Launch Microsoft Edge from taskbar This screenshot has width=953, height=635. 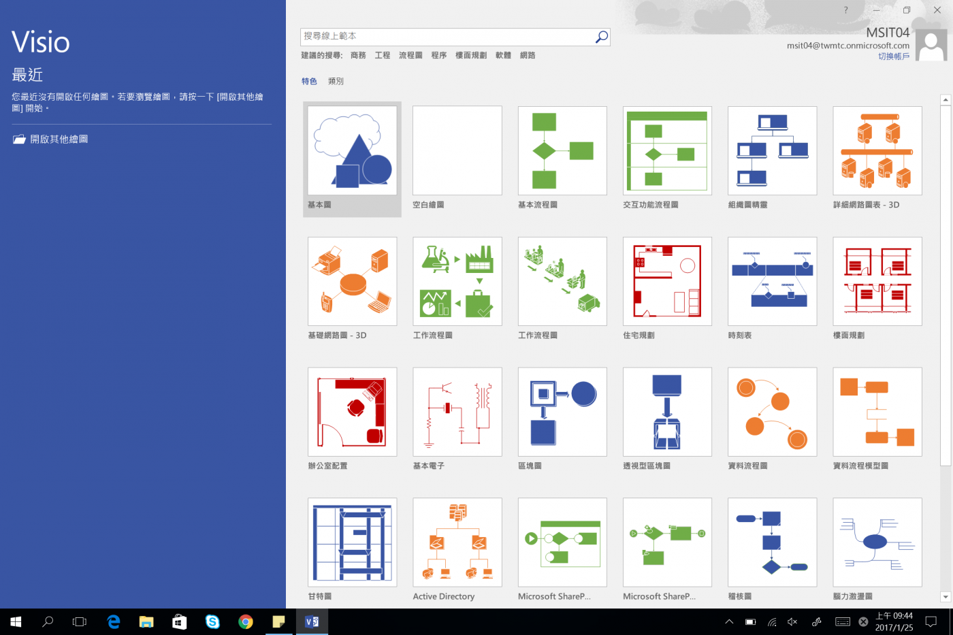(x=114, y=621)
